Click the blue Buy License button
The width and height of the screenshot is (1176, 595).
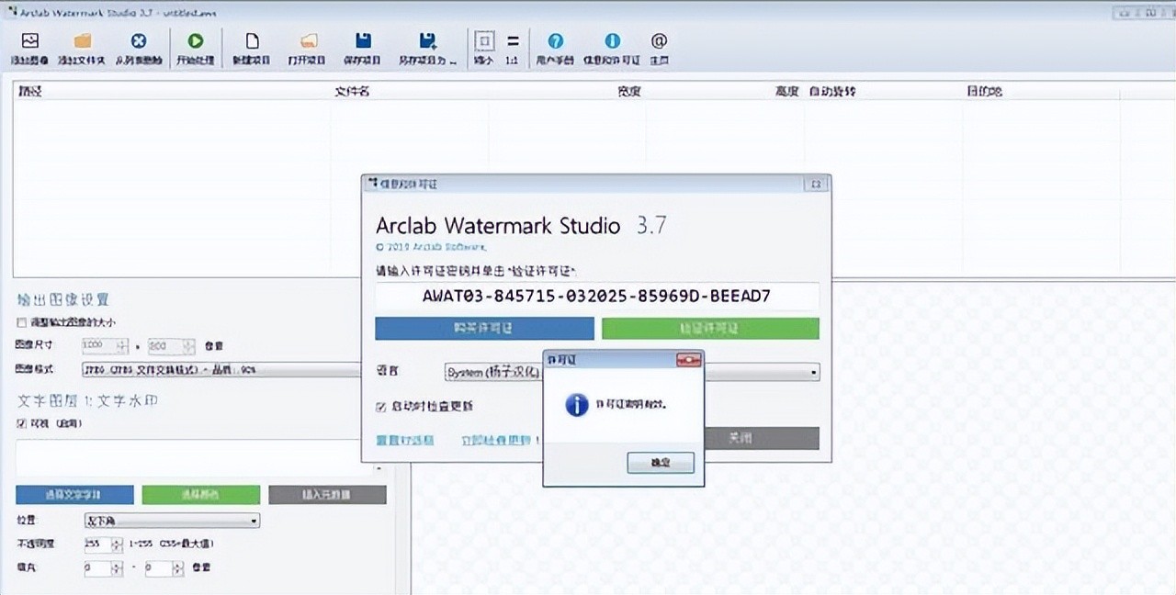[x=484, y=329]
